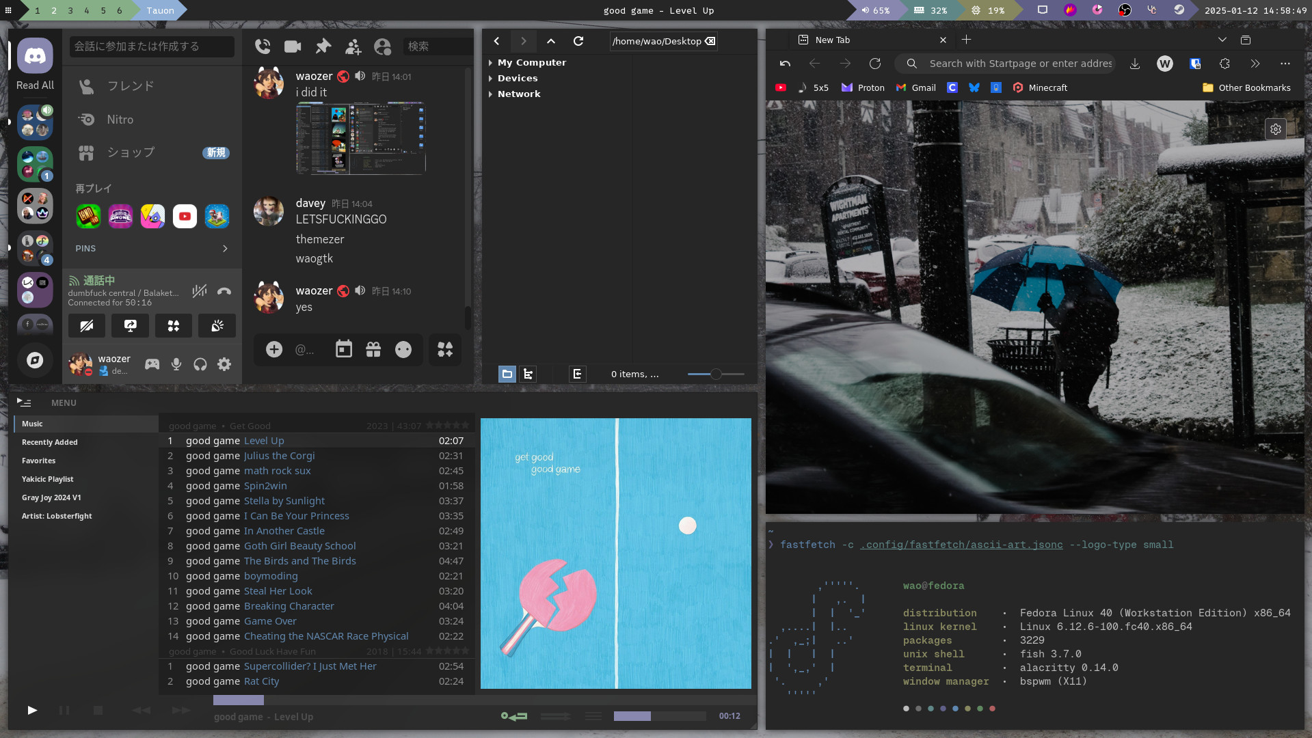Open a new browser tab
This screenshot has width=1312, height=738.
(966, 40)
